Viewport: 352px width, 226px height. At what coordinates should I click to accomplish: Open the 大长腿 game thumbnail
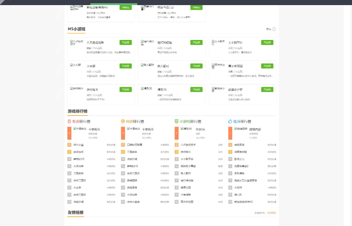[75, 65]
